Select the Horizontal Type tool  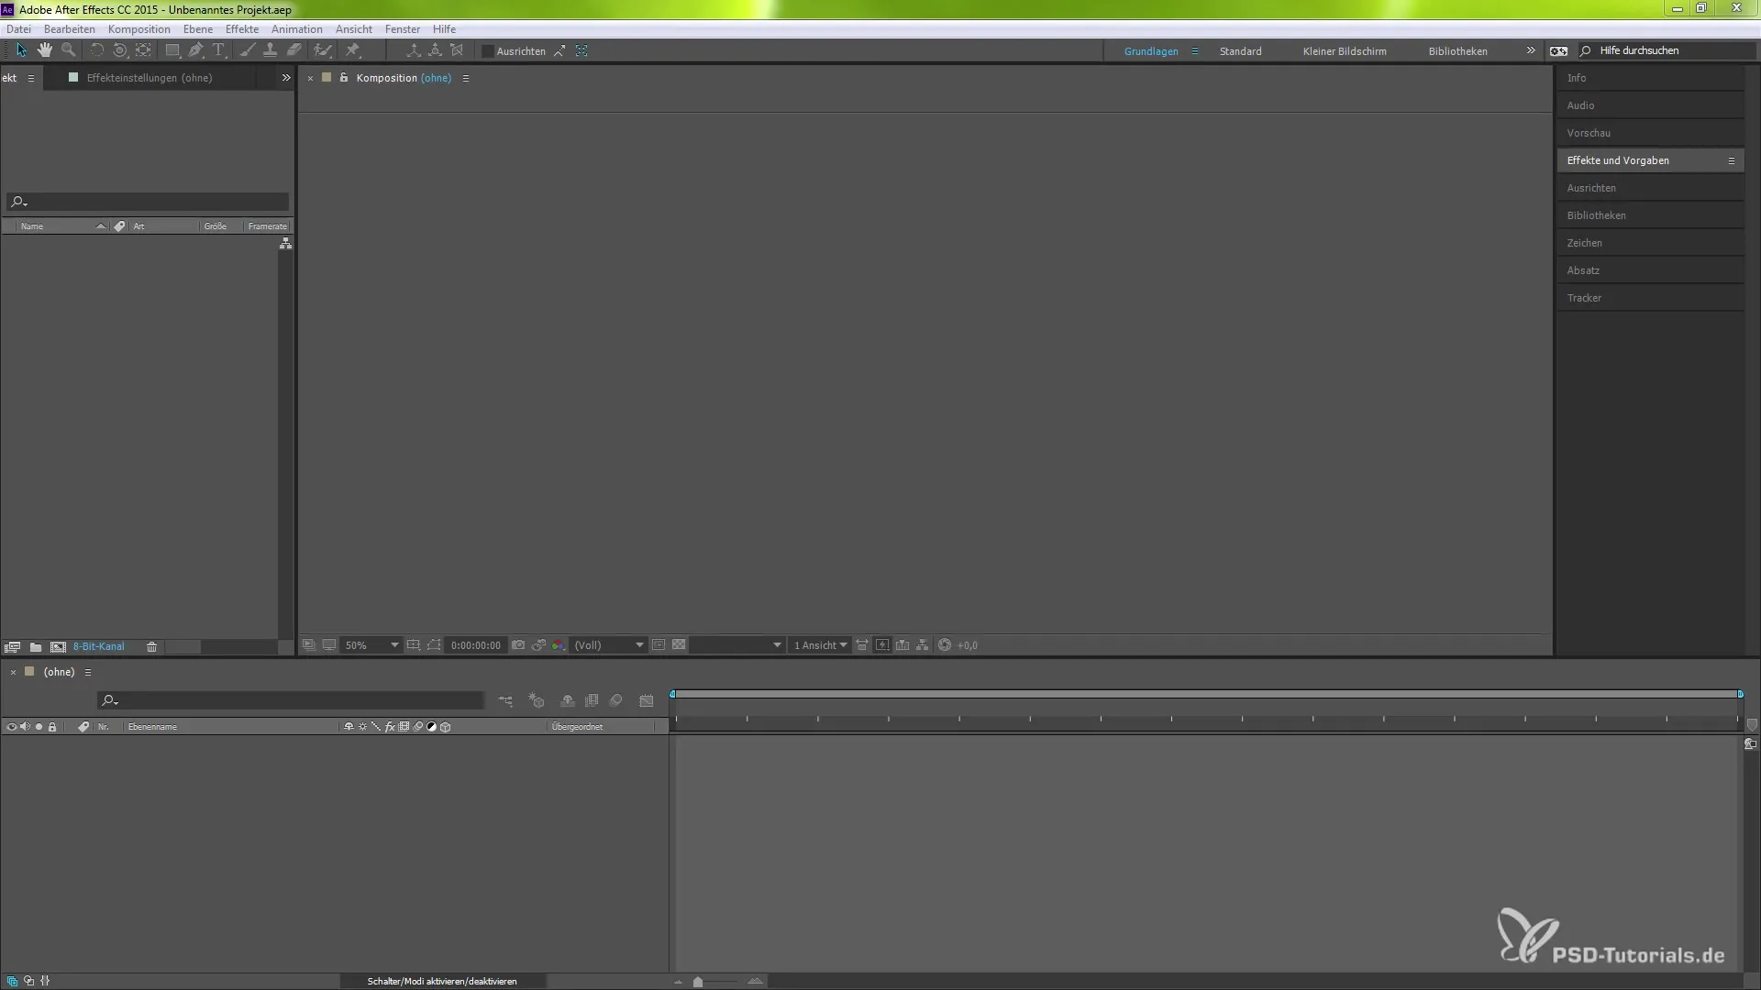tap(219, 50)
